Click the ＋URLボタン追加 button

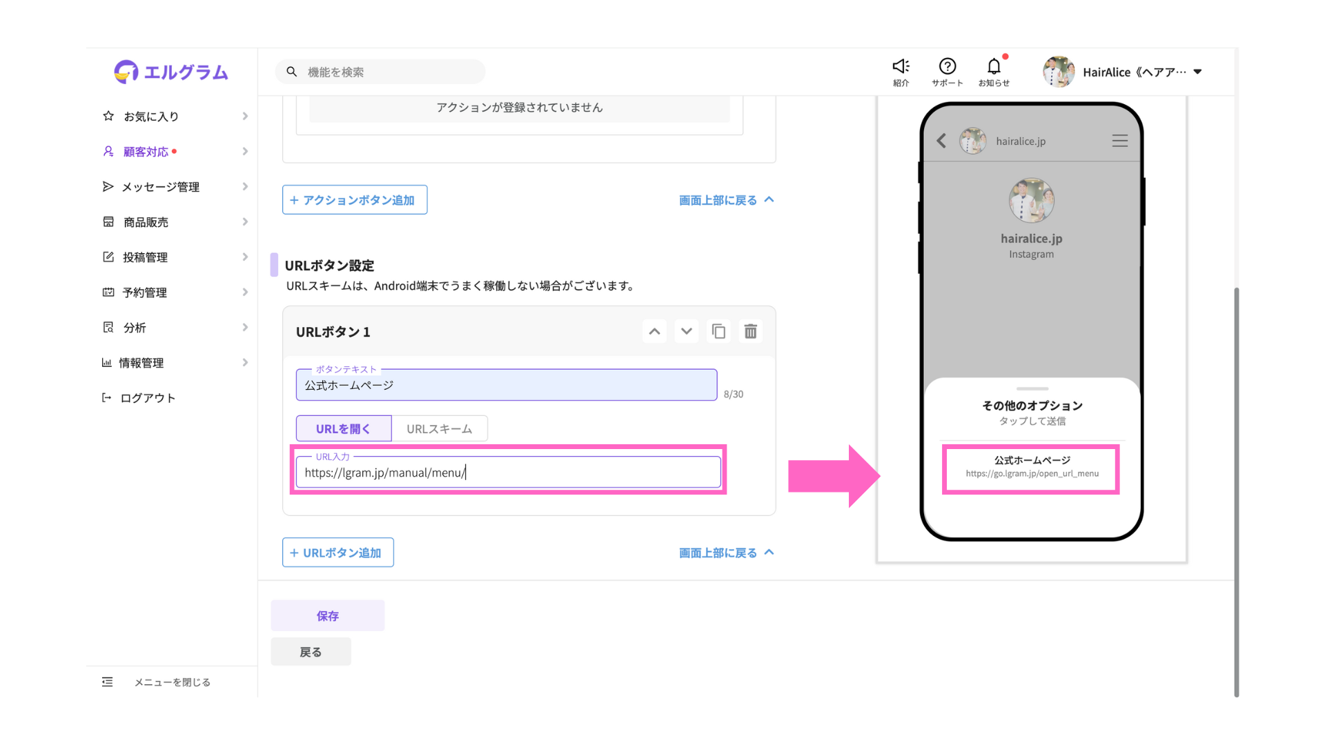(x=338, y=553)
